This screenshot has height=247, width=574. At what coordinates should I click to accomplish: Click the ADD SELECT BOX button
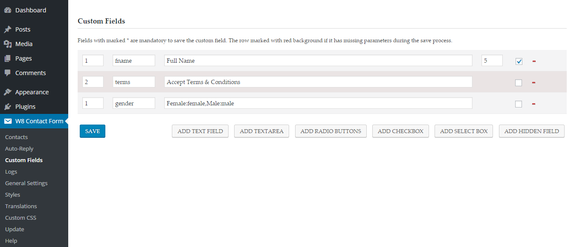(x=464, y=131)
